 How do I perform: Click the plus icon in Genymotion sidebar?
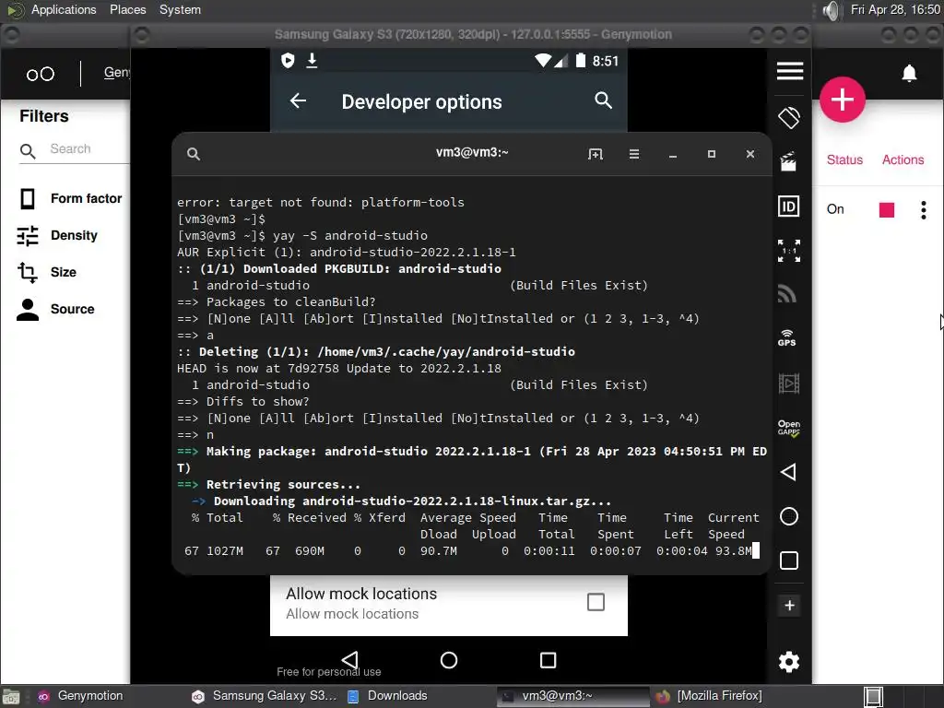[789, 605]
